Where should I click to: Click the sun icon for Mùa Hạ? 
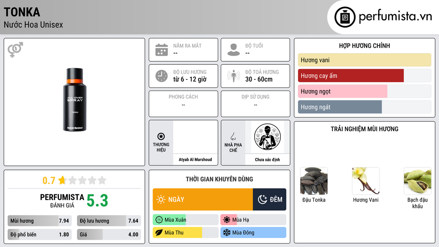tap(227, 220)
